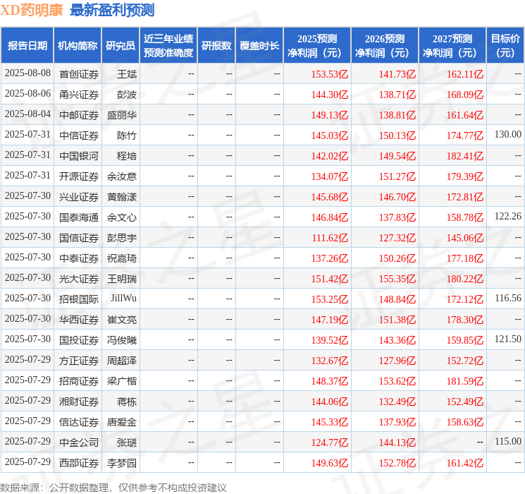525x494 pixels.
Task: Select the 招银国际 institution cell
Action: point(79,299)
